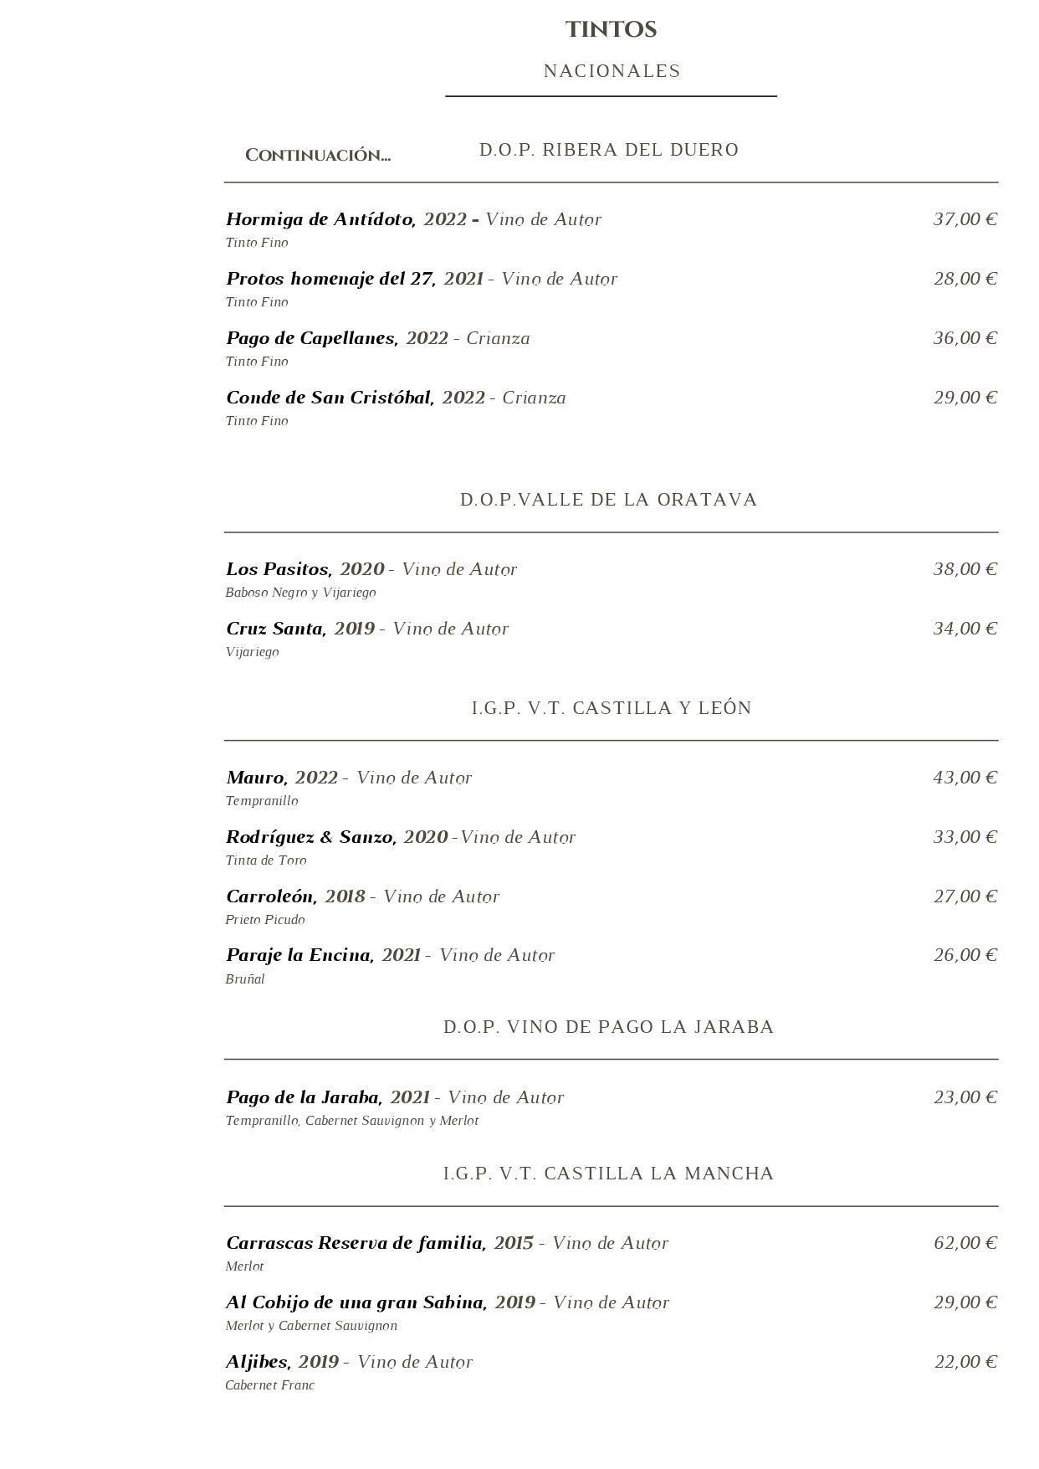Click the I.G.P. V.T. Castilla y León heading
The height and width of the screenshot is (1469, 1039).
(x=612, y=708)
